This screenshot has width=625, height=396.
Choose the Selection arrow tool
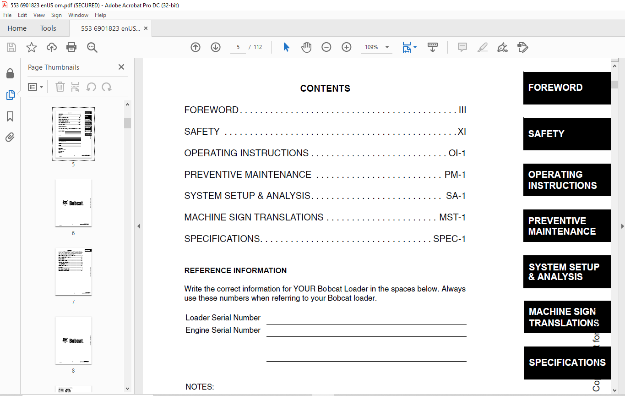[287, 47]
